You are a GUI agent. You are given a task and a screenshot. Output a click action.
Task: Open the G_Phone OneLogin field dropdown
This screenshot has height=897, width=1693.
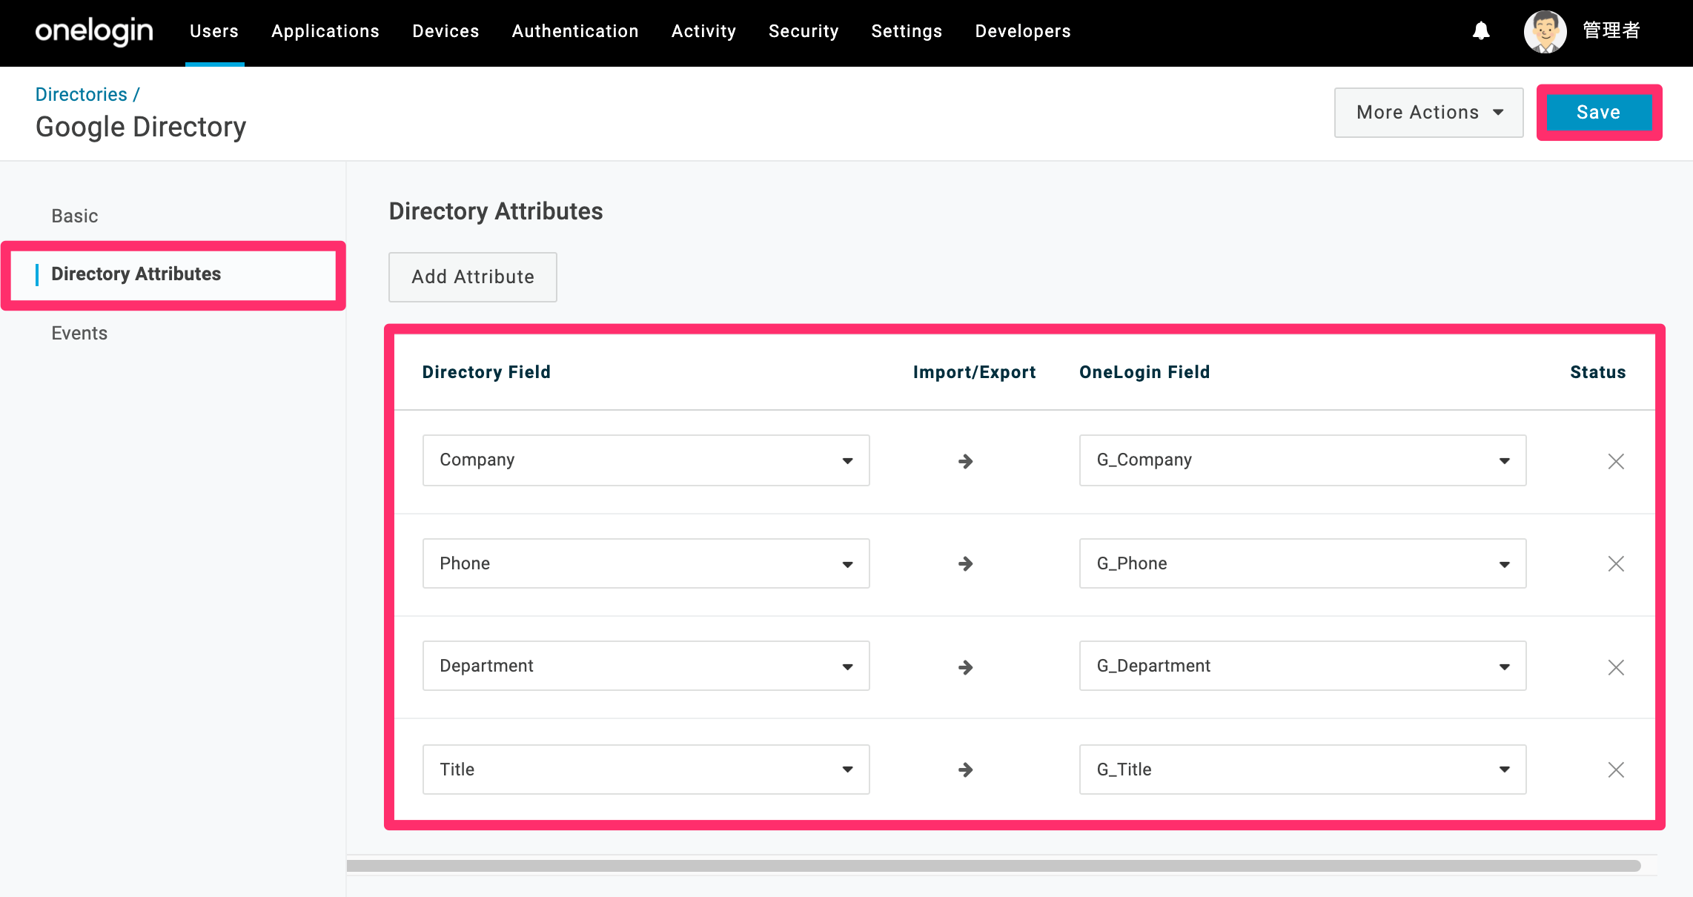[x=1302, y=563]
